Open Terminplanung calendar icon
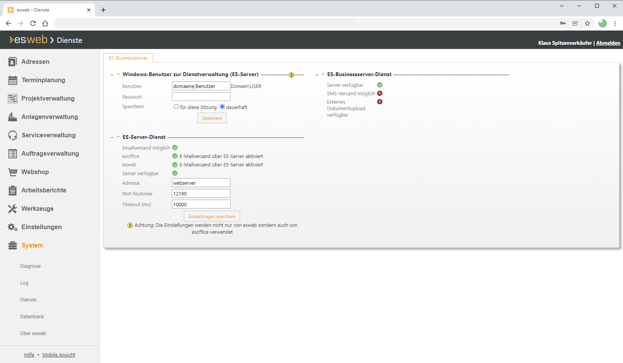Screen dimensions: 623x363 (x=13, y=80)
